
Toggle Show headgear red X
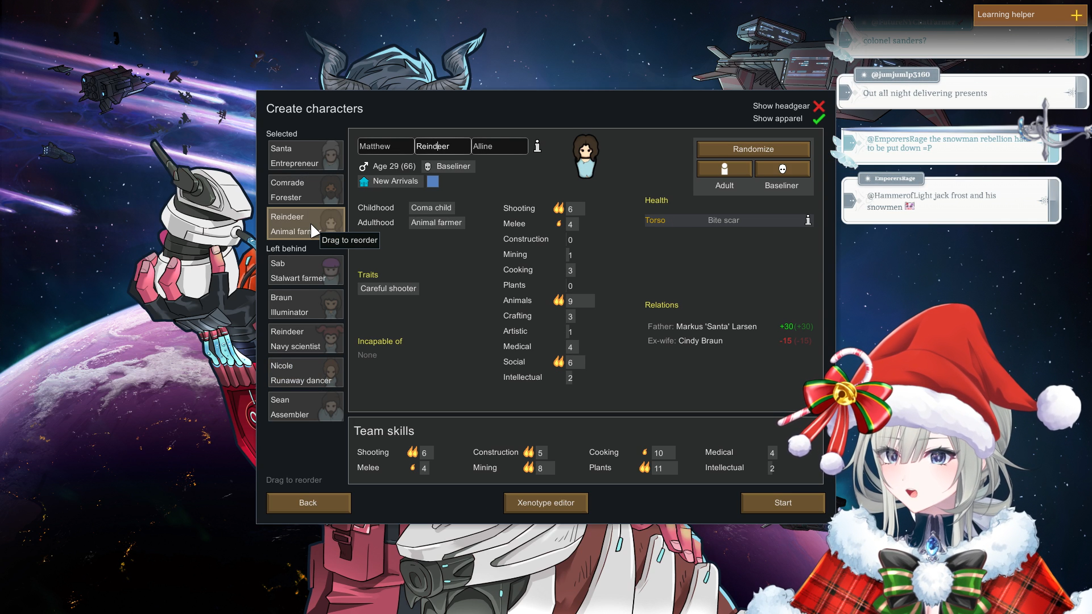[818, 106]
